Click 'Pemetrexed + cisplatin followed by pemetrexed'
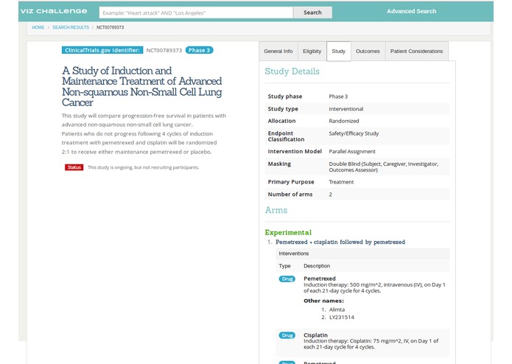Image resolution: width=512 pixels, height=364 pixels. (x=340, y=242)
